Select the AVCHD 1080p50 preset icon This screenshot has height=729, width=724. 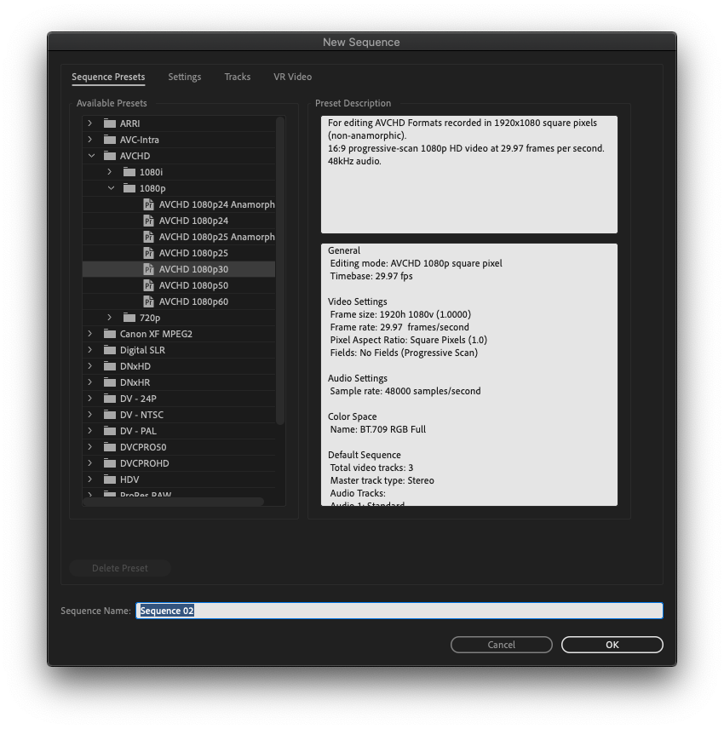click(149, 285)
